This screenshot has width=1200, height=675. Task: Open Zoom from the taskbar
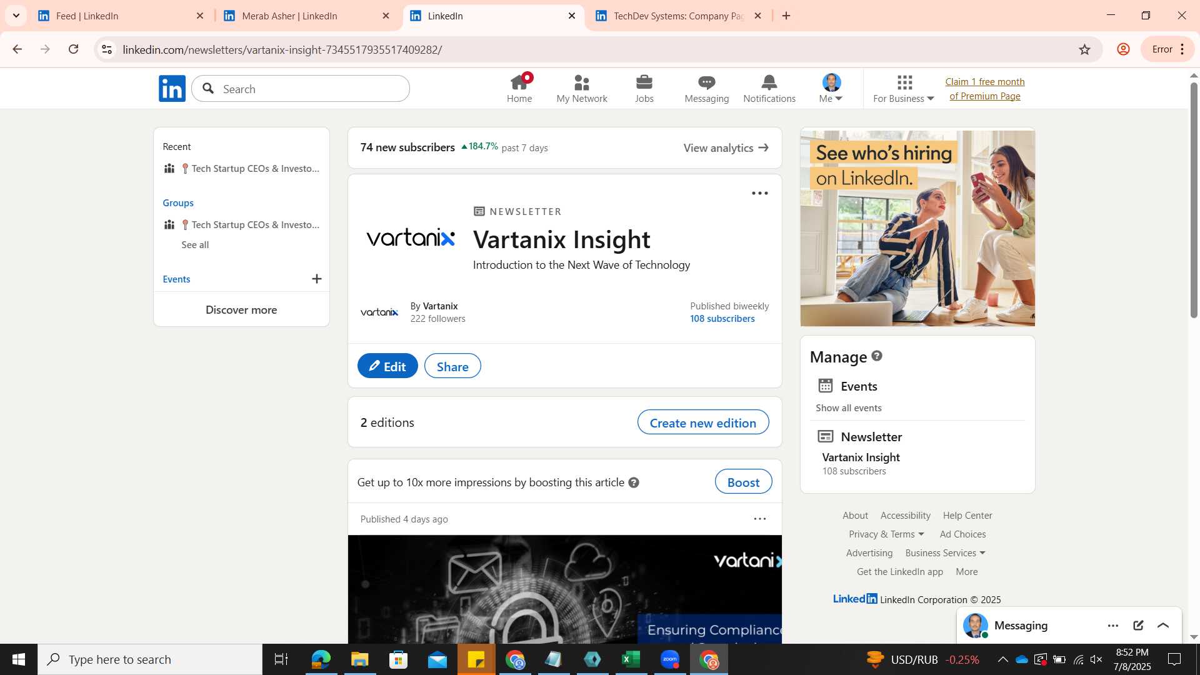(670, 659)
